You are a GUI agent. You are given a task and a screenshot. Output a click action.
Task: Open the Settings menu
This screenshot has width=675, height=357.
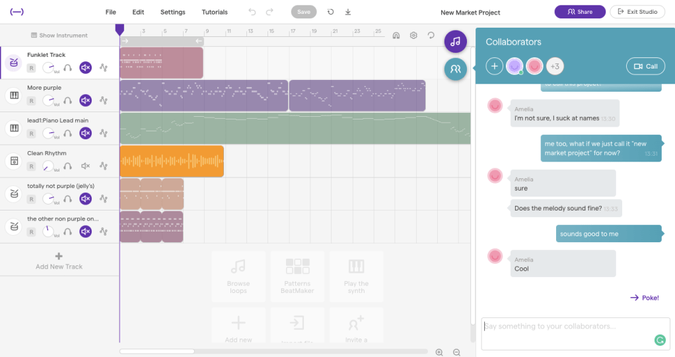click(x=173, y=12)
